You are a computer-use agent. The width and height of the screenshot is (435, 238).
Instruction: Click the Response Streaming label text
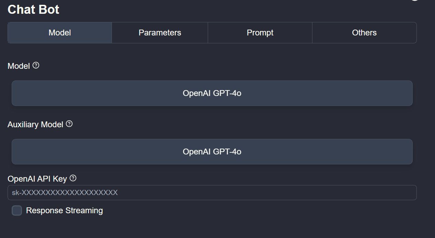click(x=64, y=210)
